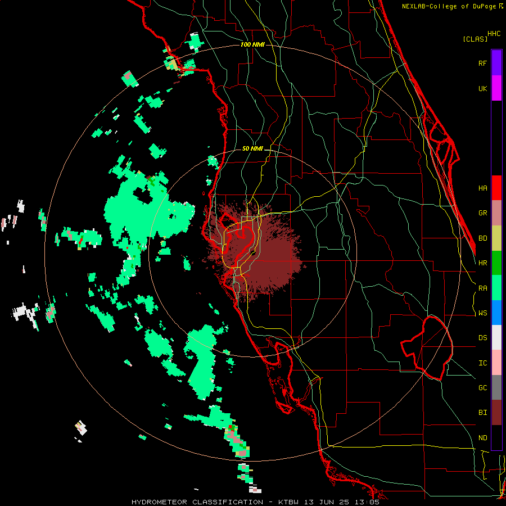Click the HHC product label
The height and width of the screenshot is (506, 506).
494,34
